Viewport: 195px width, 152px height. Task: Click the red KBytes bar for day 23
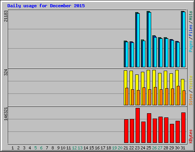coord(137,125)
